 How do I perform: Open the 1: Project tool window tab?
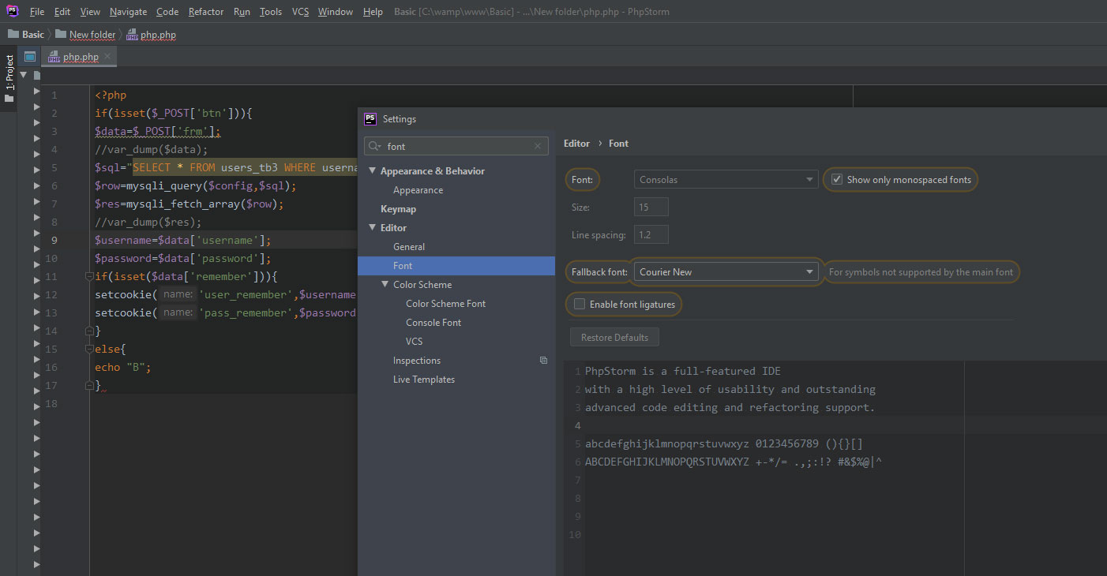pos(9,79)
